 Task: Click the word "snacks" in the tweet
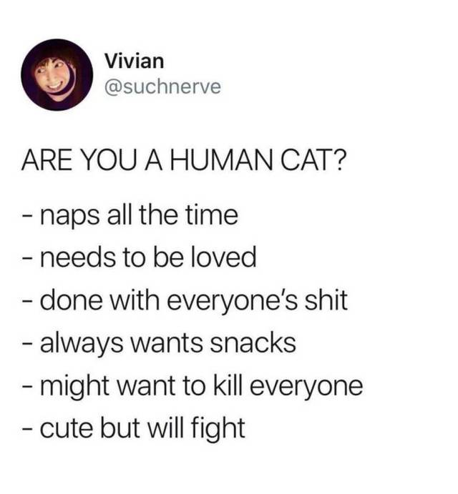pos(253,342)
